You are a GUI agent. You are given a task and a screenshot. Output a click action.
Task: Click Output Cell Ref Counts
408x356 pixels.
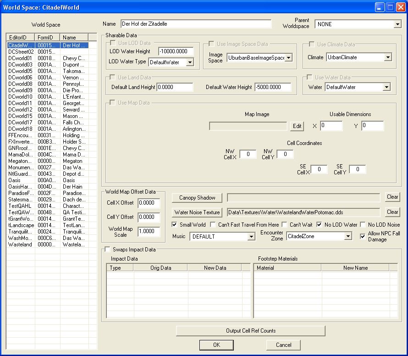[251, 331]
